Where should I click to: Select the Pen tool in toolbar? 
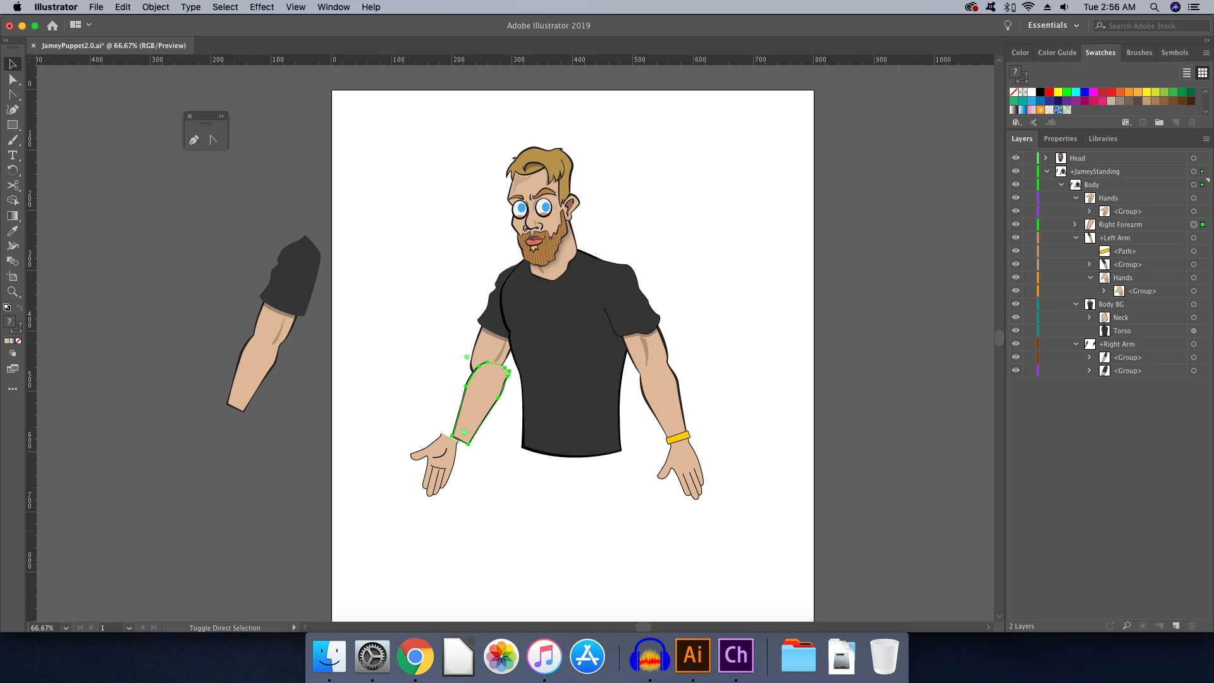(x=12, y=109)
